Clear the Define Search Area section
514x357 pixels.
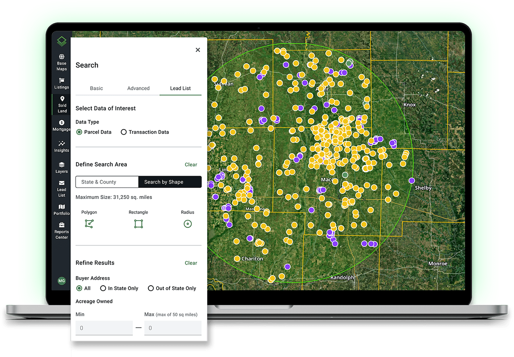pos(191,165)
